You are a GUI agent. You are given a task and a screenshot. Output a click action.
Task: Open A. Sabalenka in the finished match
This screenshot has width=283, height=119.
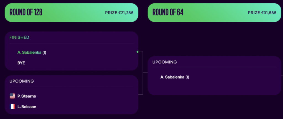pyautogui.click(x=29, y=52)
